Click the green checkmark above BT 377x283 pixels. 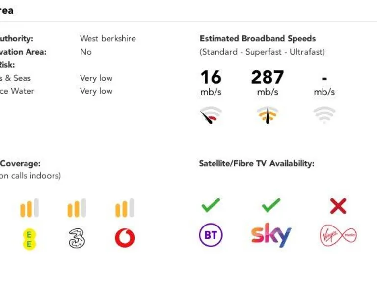point(211,205)
